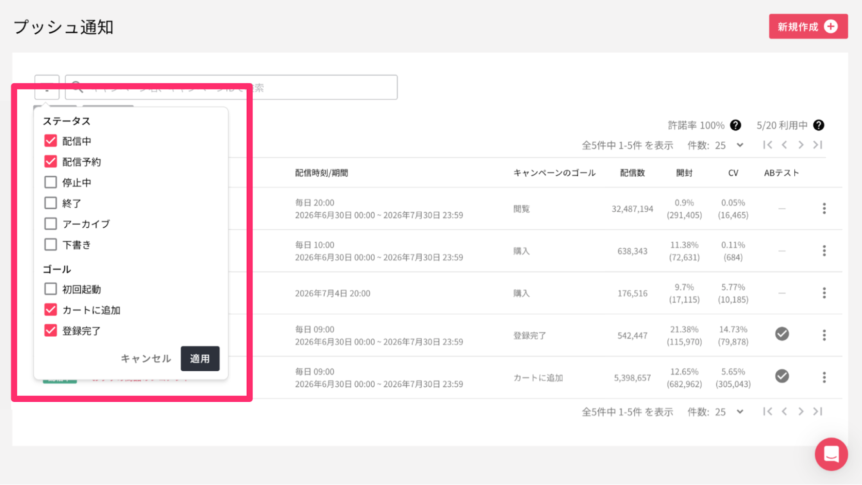Image resolution: width=862 pixels, height=485 pixels.
Task: Open the chat support bubble
Action: click(831, 454)
